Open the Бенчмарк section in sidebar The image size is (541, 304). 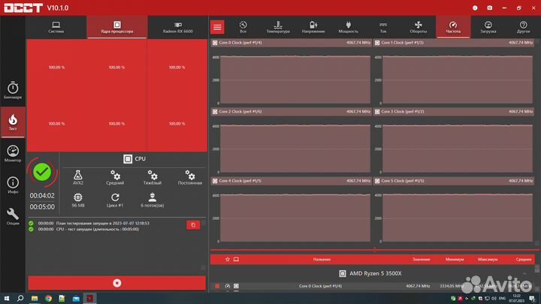click(x=13, y=89)
